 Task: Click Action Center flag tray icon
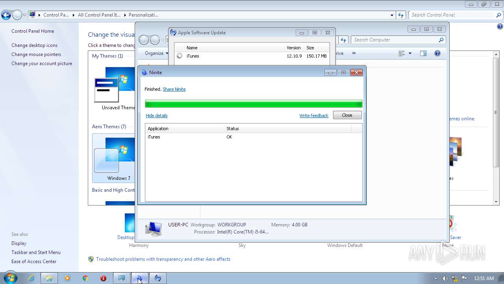point(464,278)
